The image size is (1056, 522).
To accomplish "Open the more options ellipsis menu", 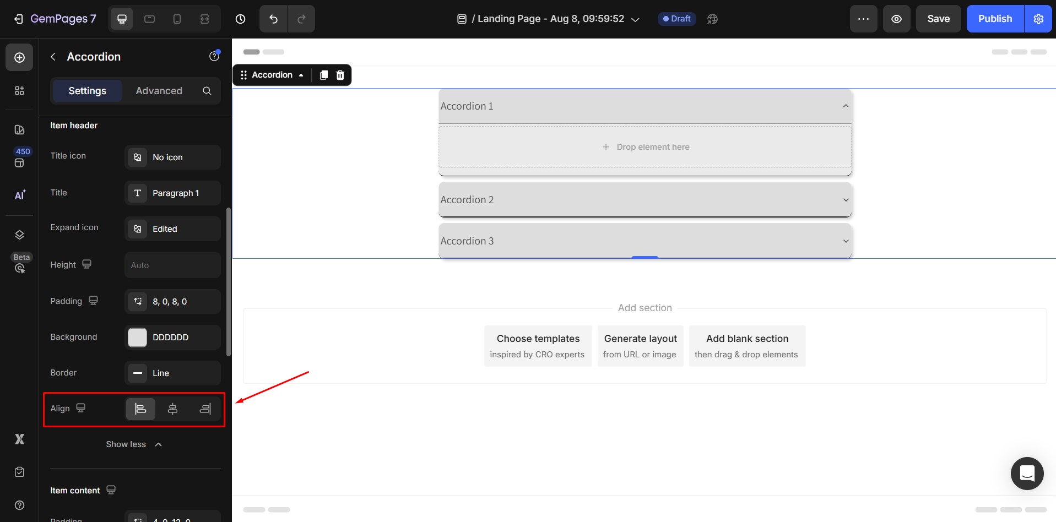I will point(863,18).
